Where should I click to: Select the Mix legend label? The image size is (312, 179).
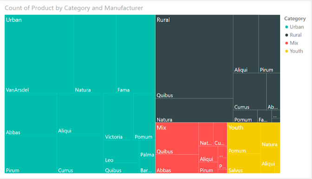[294, 43]
